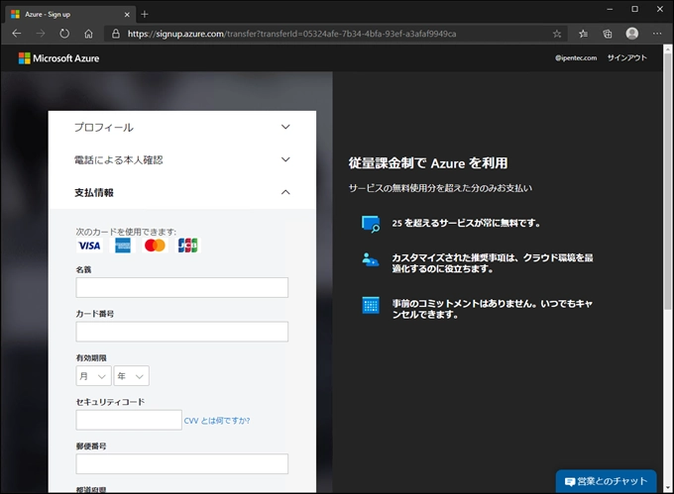Open a new tab with the plus button
Image resolution: width=674 pixels, height=494 pixels.
[x=145, y=14]
